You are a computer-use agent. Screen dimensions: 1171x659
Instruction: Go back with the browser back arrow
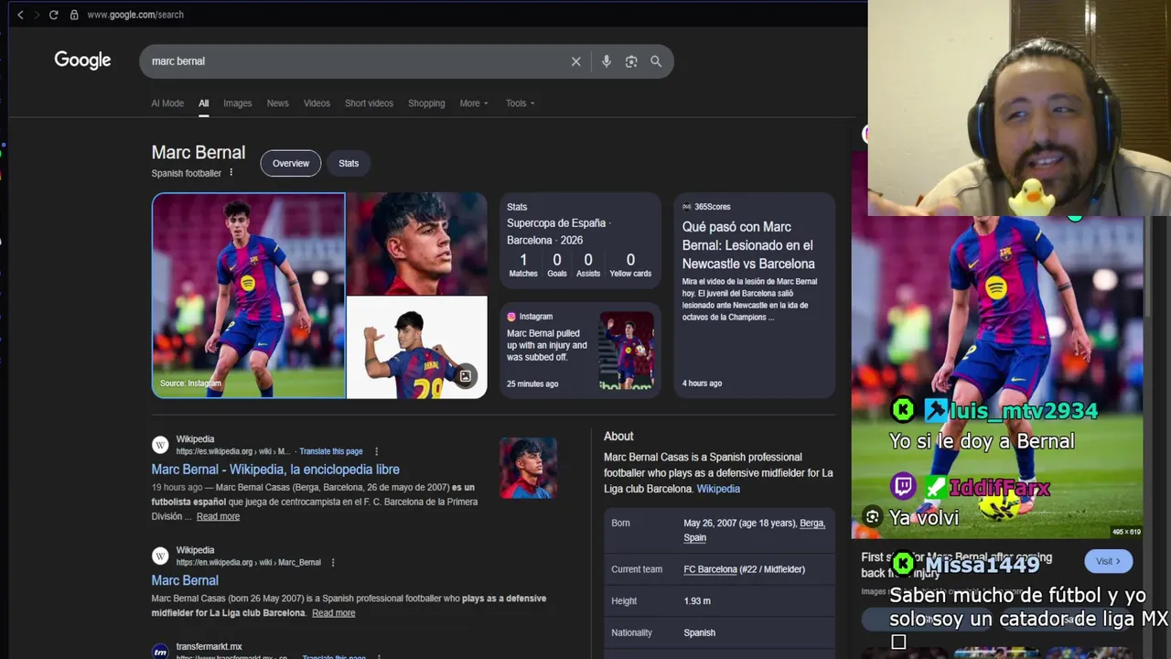click(x=20, y=15)
